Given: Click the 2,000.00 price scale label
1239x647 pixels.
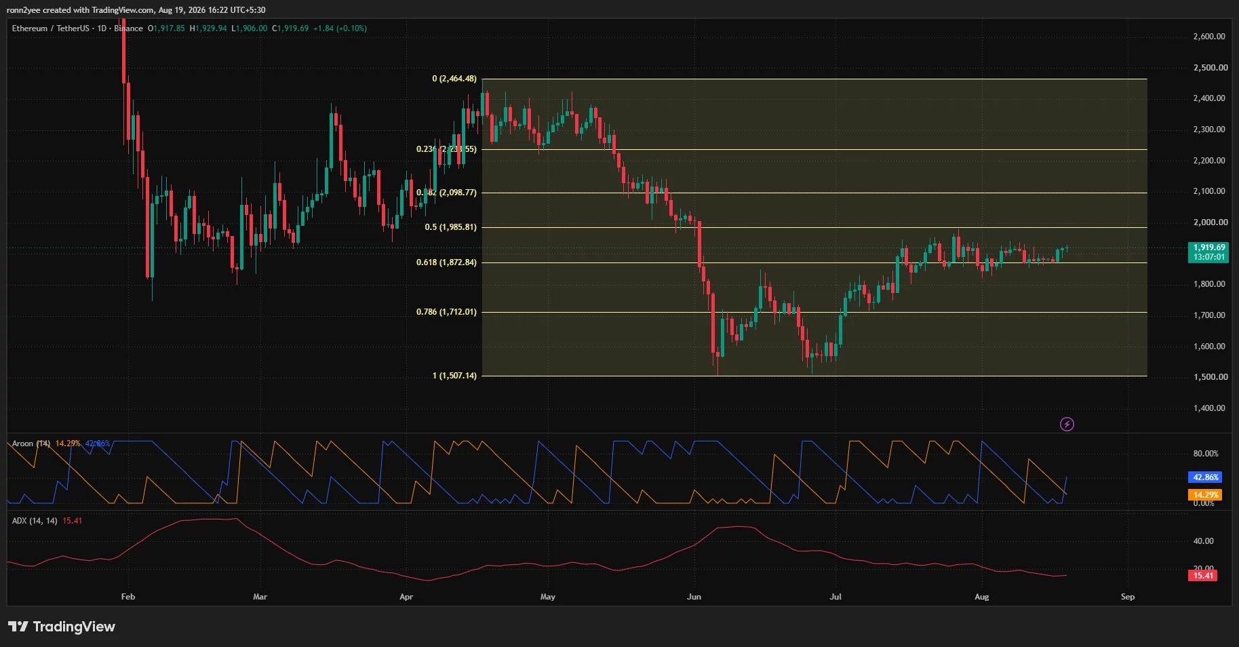Looking at the screenshot, I should (x=1211, y=222).
